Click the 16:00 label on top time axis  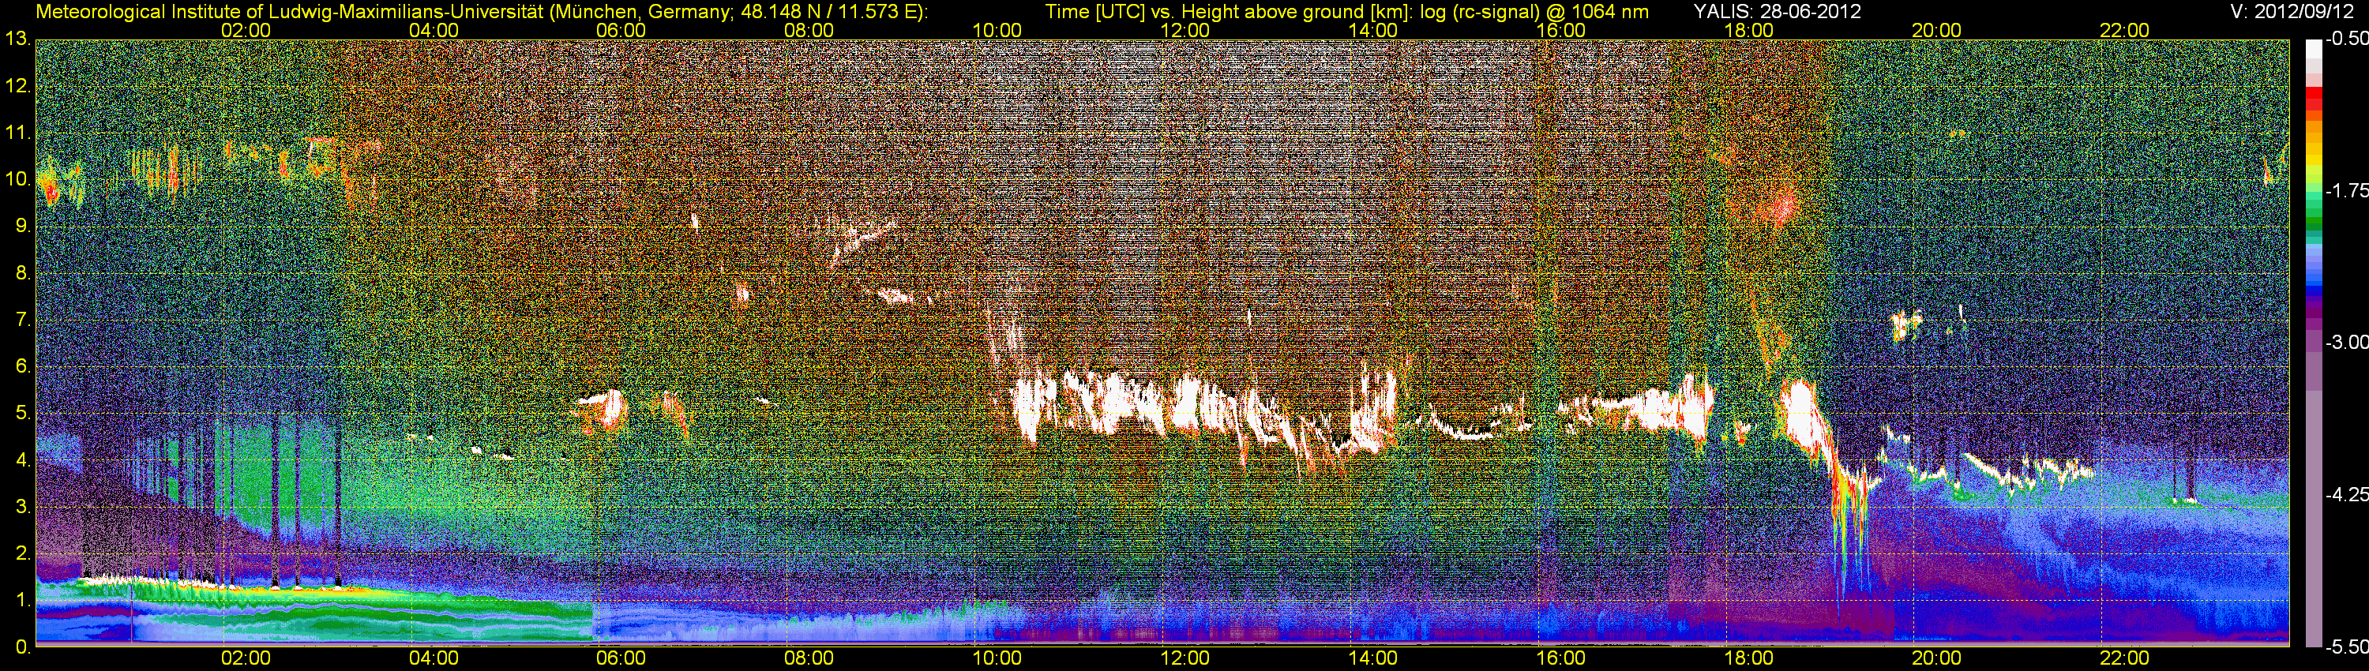point(1560,30)
